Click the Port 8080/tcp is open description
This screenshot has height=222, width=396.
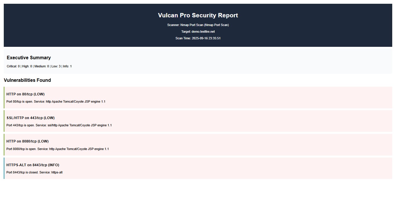click(x=58, y=149)
